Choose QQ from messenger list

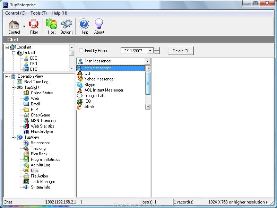pyautogui.click(x=111, y=73)
